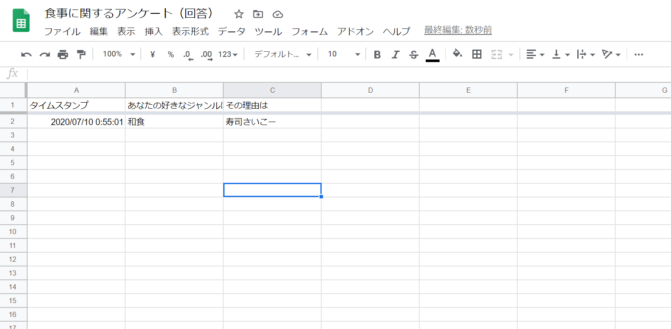Click the move to folder icon
The image size is (671, 329).
(x=258, y=15)
